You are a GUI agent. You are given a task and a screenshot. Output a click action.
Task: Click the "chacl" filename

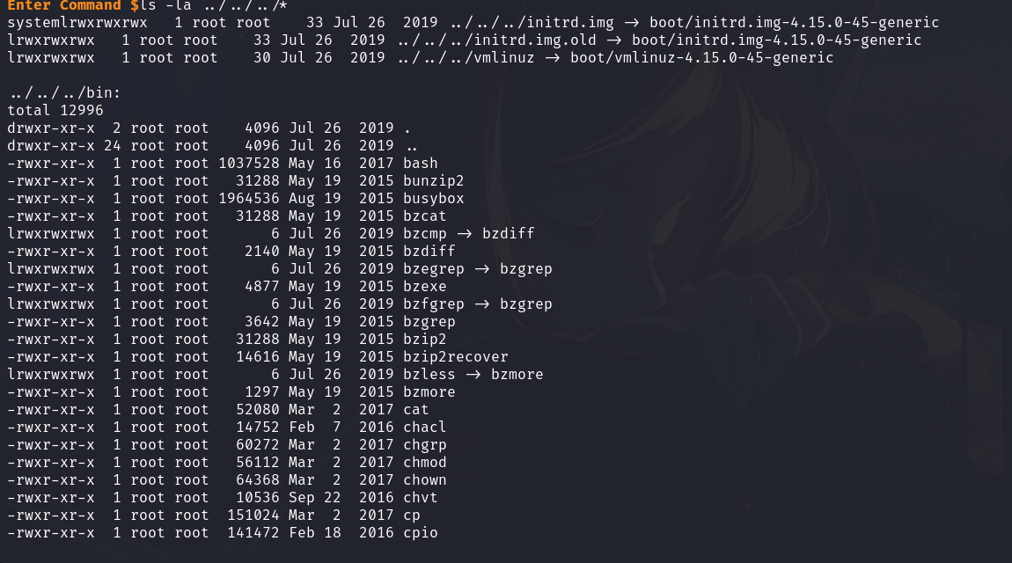425,427
